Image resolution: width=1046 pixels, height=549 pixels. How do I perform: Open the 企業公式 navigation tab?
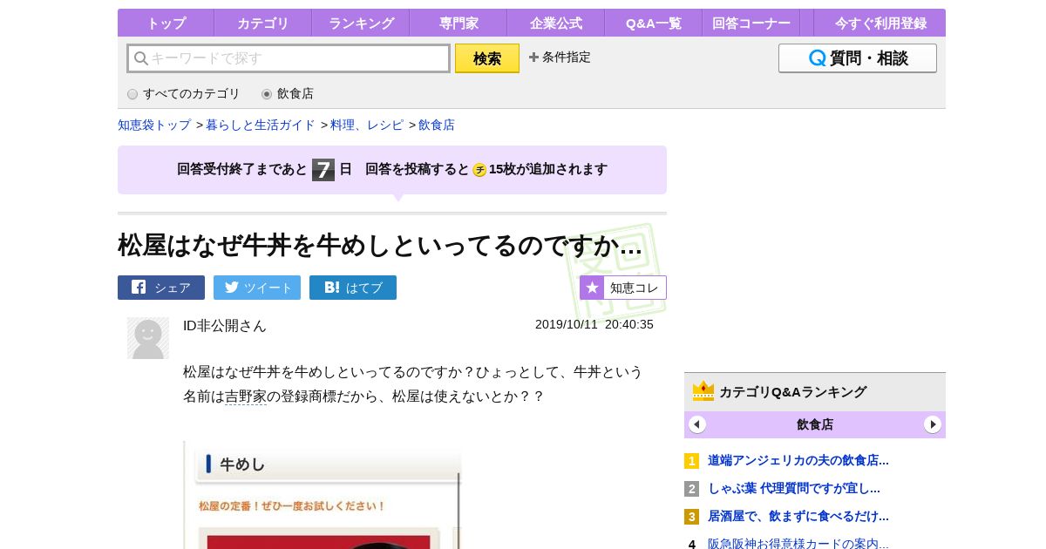coord(555,23)
